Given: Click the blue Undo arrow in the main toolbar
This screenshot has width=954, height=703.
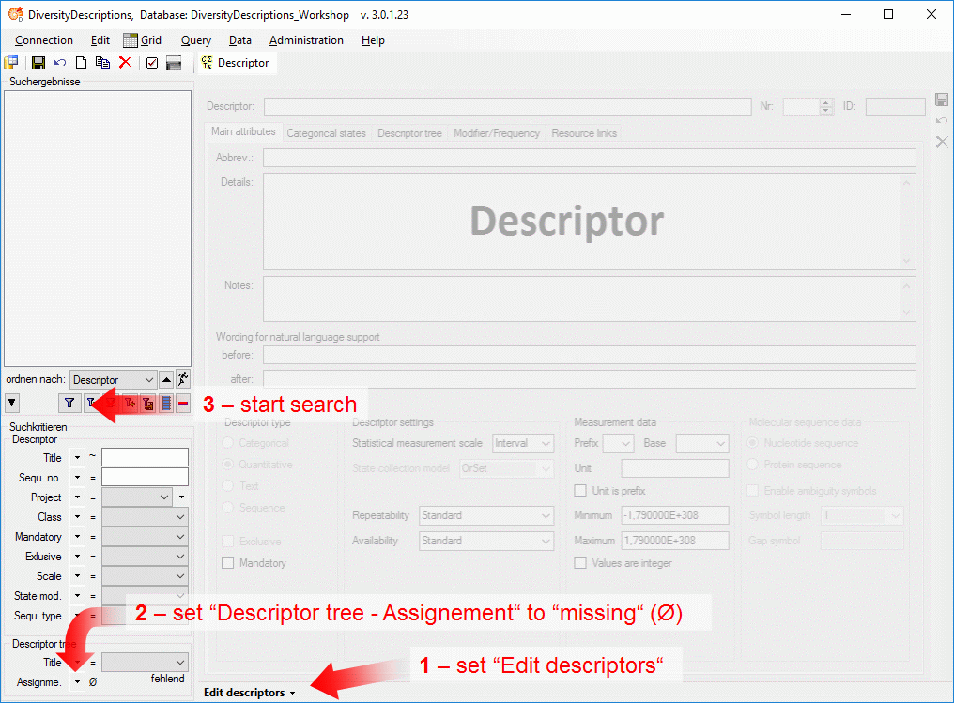Looking at the screenshot, I should 60,63.
